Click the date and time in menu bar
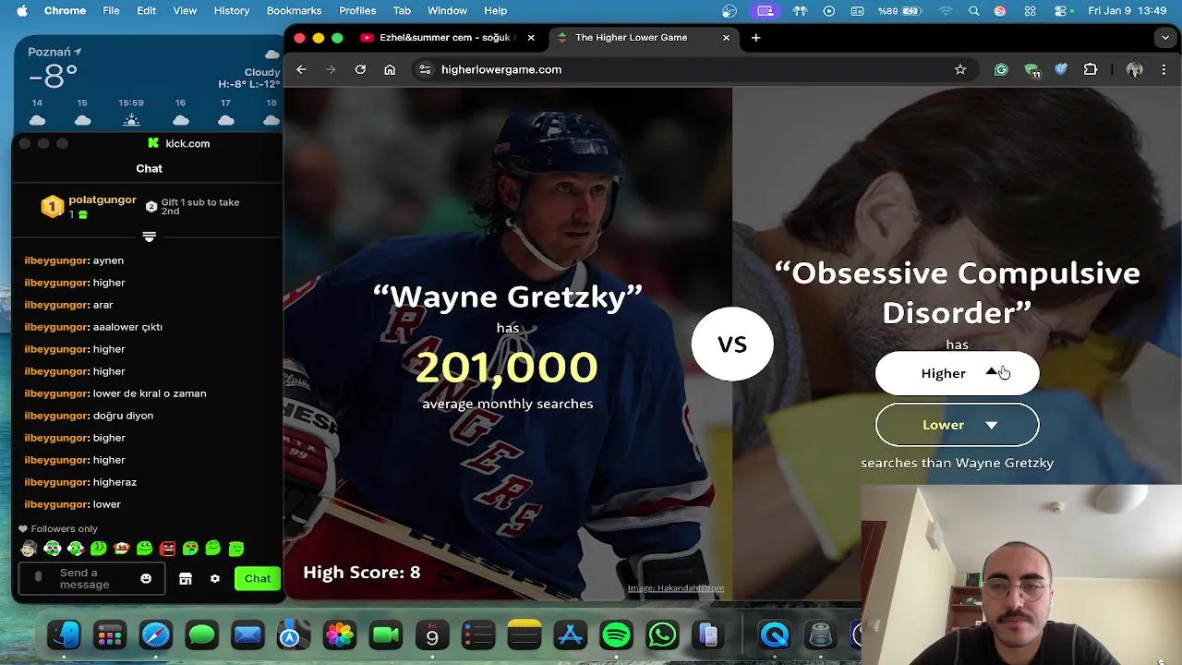This screenshot has height=665, width=1182. pyautogui.click(x=1127, y=10)
